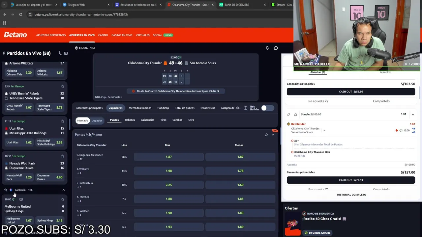Open Casino En Vivo menu item
Screen dimensions: 422x237
coord(122,35)
